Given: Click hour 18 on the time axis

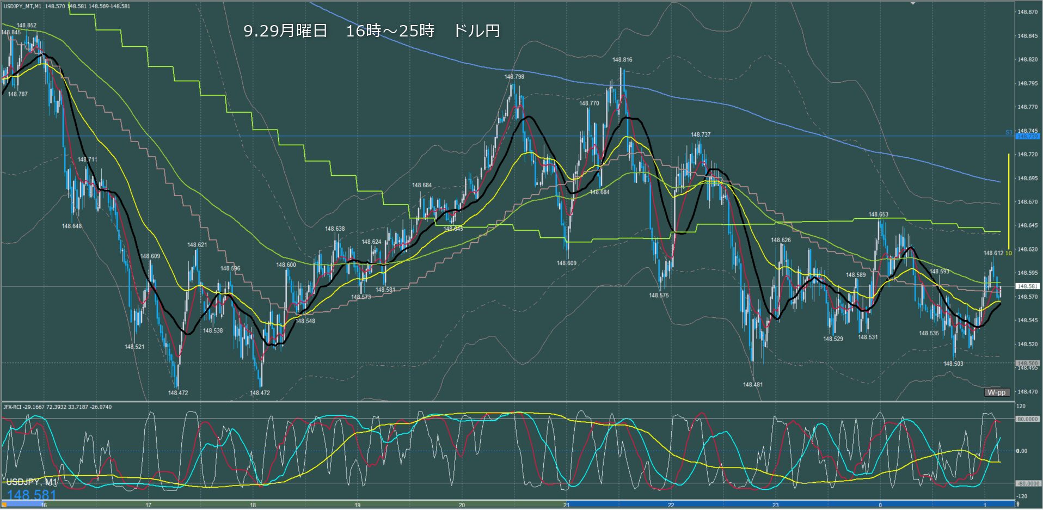Looking at the screenshot, I should point(253,505).
